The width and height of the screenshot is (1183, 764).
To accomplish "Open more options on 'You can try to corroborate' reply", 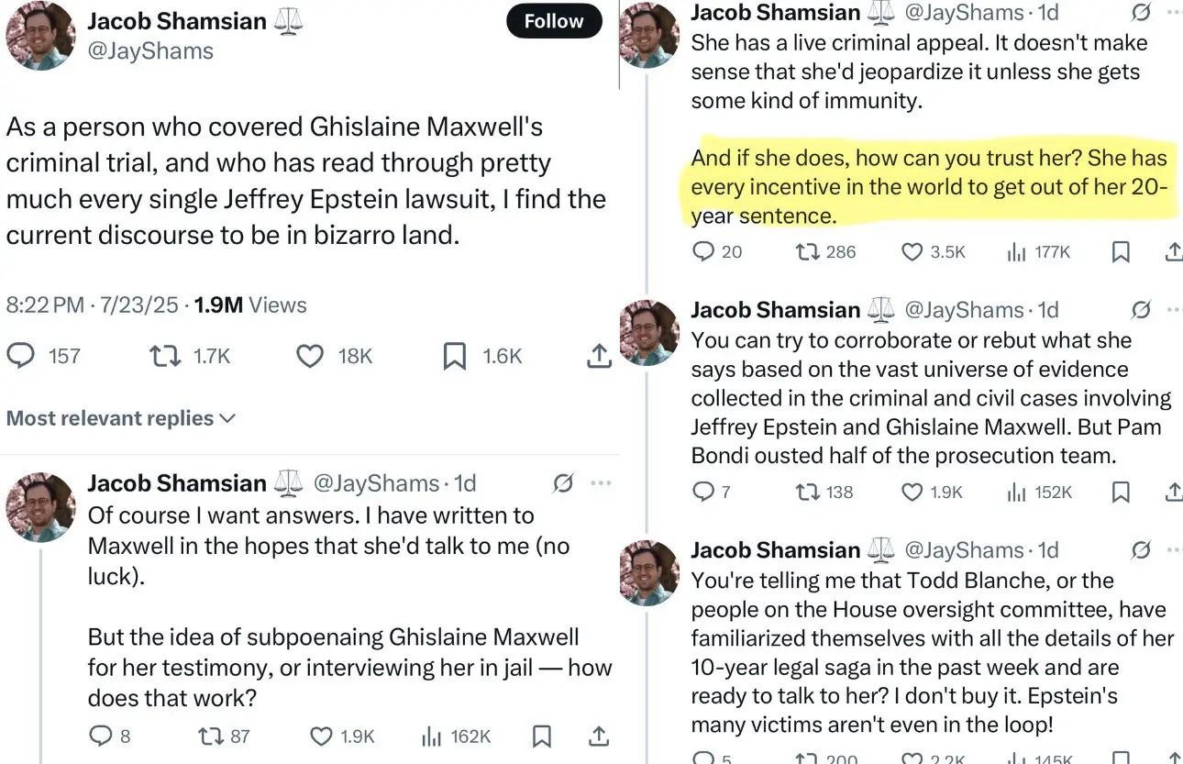I will point(1175,310).
